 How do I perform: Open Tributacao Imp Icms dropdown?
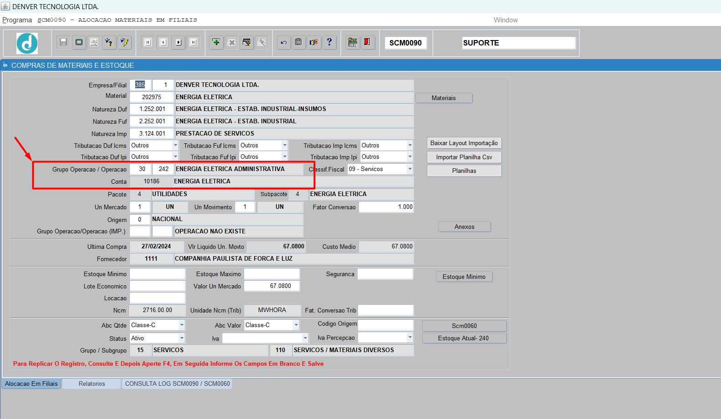[410, 146]
